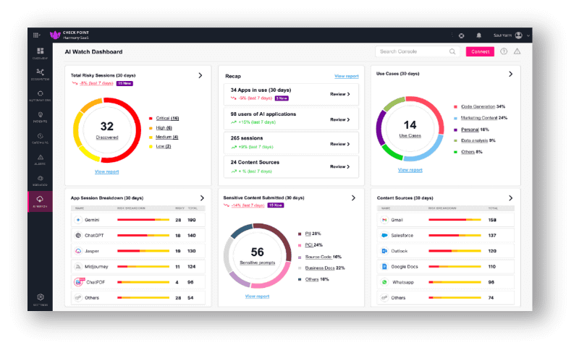Expand the Total Risky Sessions card chevron

200,75
